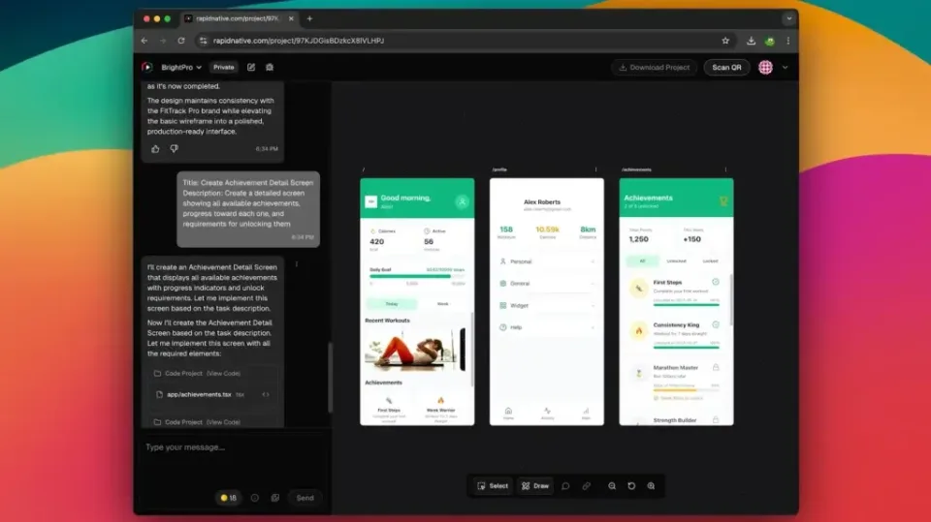Click the Strength Builder lock icon
Image resolution: width=931 pixels, height=522 pixels.
pyautogui.click(x=716, y=419)
